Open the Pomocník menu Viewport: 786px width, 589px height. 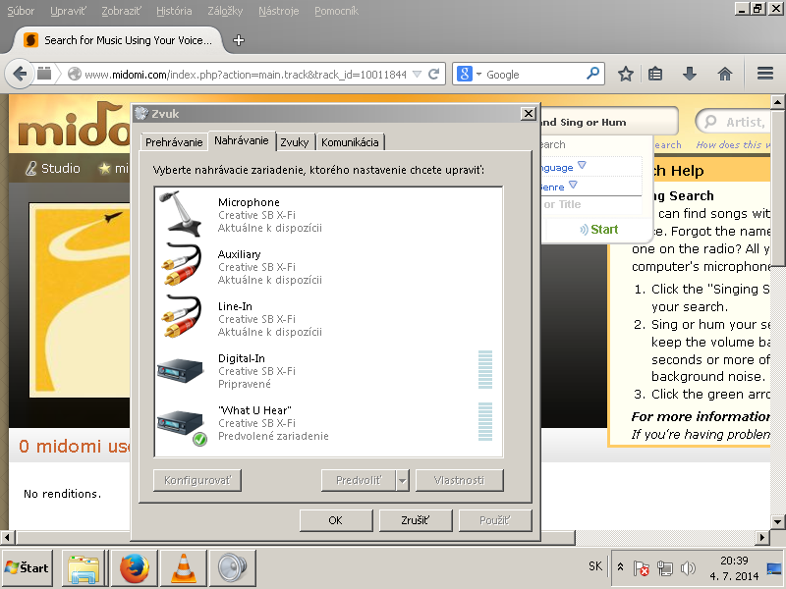pos(336,11)
